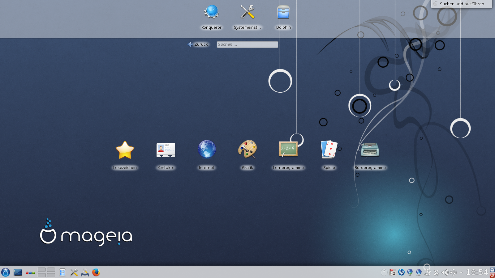Go back with the Zurück button
The image size is (495, 278).
pyautogui.click(x=198, y=44)
